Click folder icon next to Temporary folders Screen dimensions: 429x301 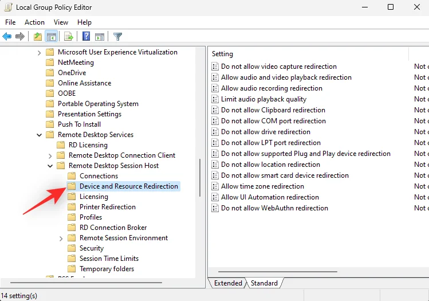(72, 269)
